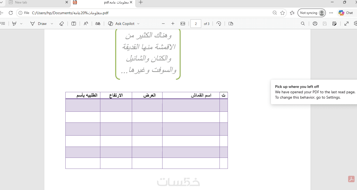The image size is (357, 190).
Task: Click the ت column header
Action: tap(224, 95)
